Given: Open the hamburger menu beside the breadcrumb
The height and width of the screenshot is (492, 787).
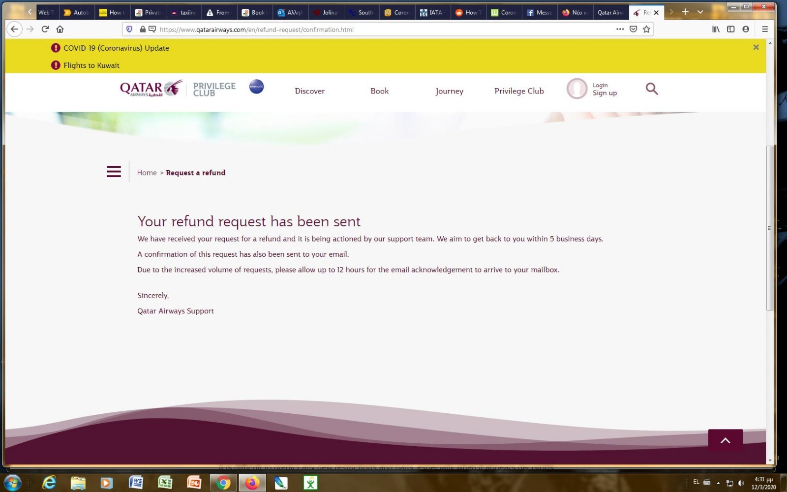Looking at the screenshot, I should pyautogui.click(x=114, y=172).
